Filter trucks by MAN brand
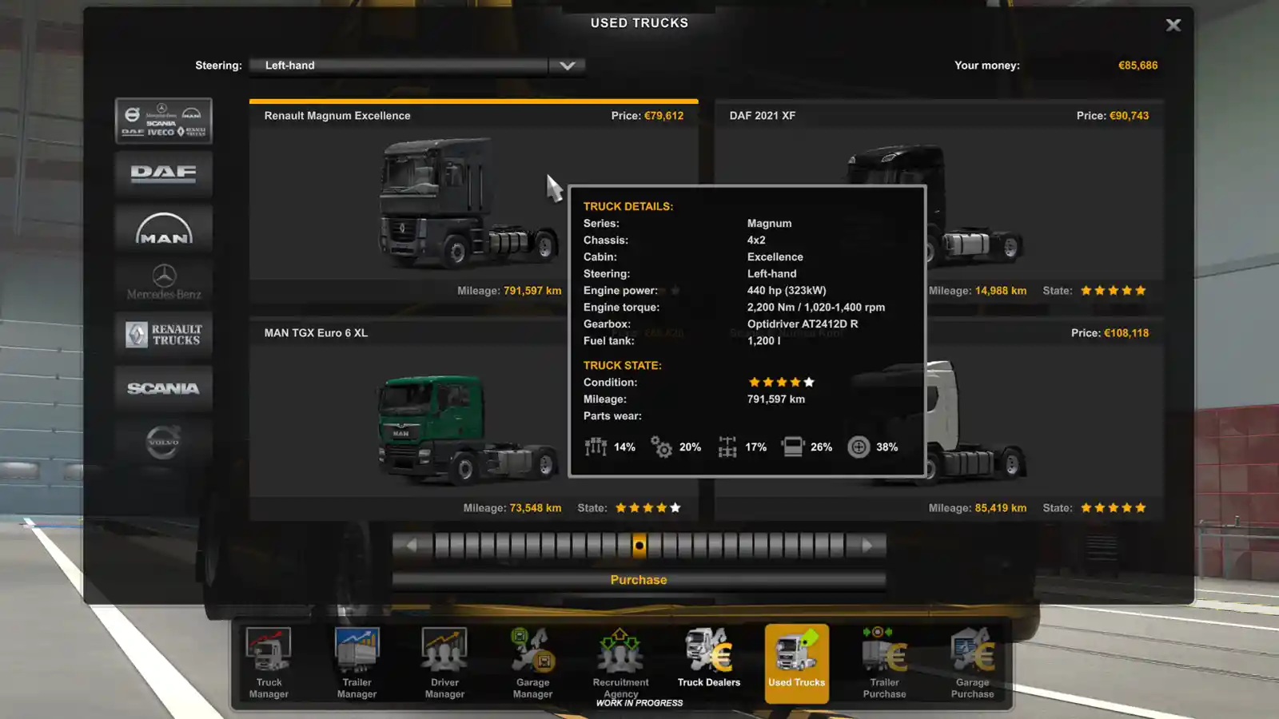Image resolution: width=1279 pixels, height=719 pixels. tap(163, 228)
